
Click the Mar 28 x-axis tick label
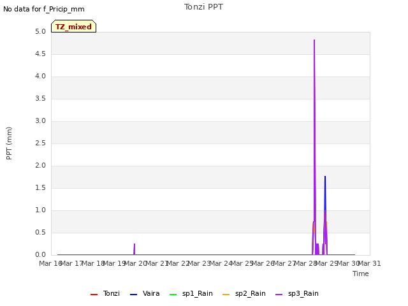[306, 263]
